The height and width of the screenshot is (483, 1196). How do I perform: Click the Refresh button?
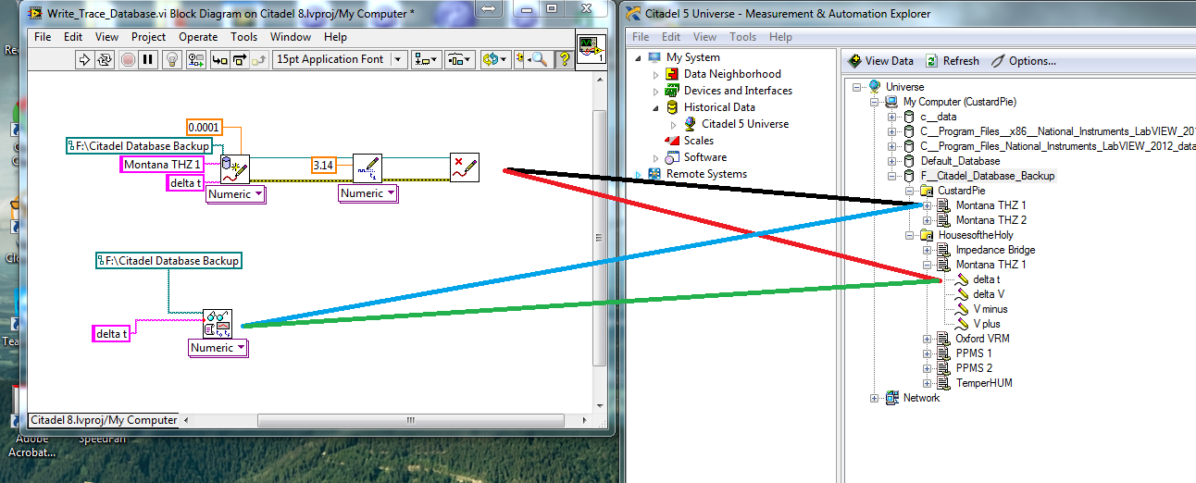[952, 61]
